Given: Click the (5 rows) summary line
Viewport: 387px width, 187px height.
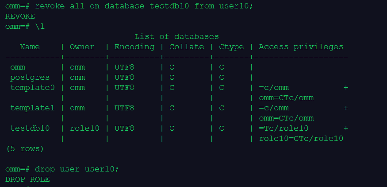Looking at the screenshot, I should [25, 149].
